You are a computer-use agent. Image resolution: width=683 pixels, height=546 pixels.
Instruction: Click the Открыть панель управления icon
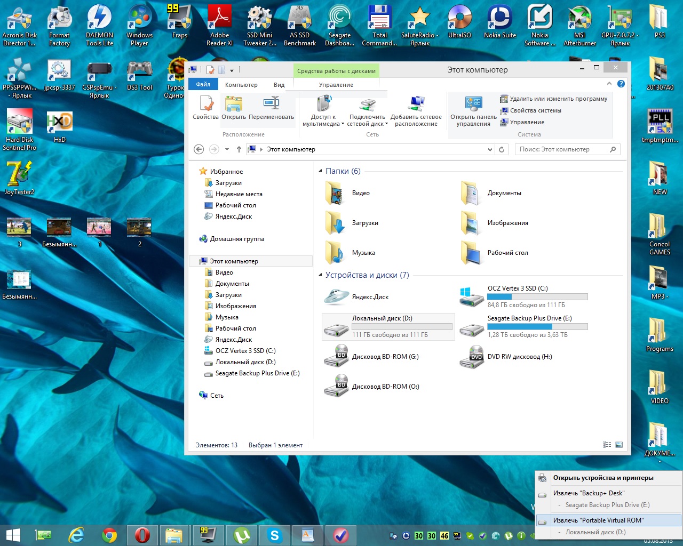(x=473, y=111)
